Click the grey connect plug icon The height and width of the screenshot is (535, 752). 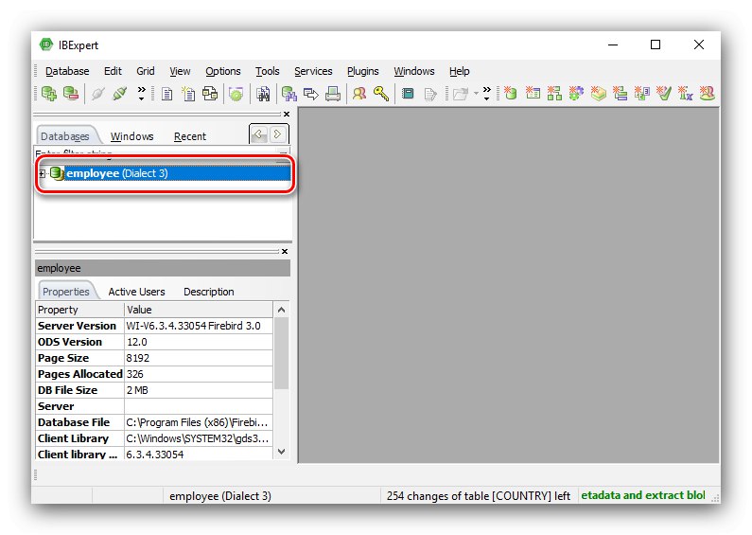coord(97,93)
